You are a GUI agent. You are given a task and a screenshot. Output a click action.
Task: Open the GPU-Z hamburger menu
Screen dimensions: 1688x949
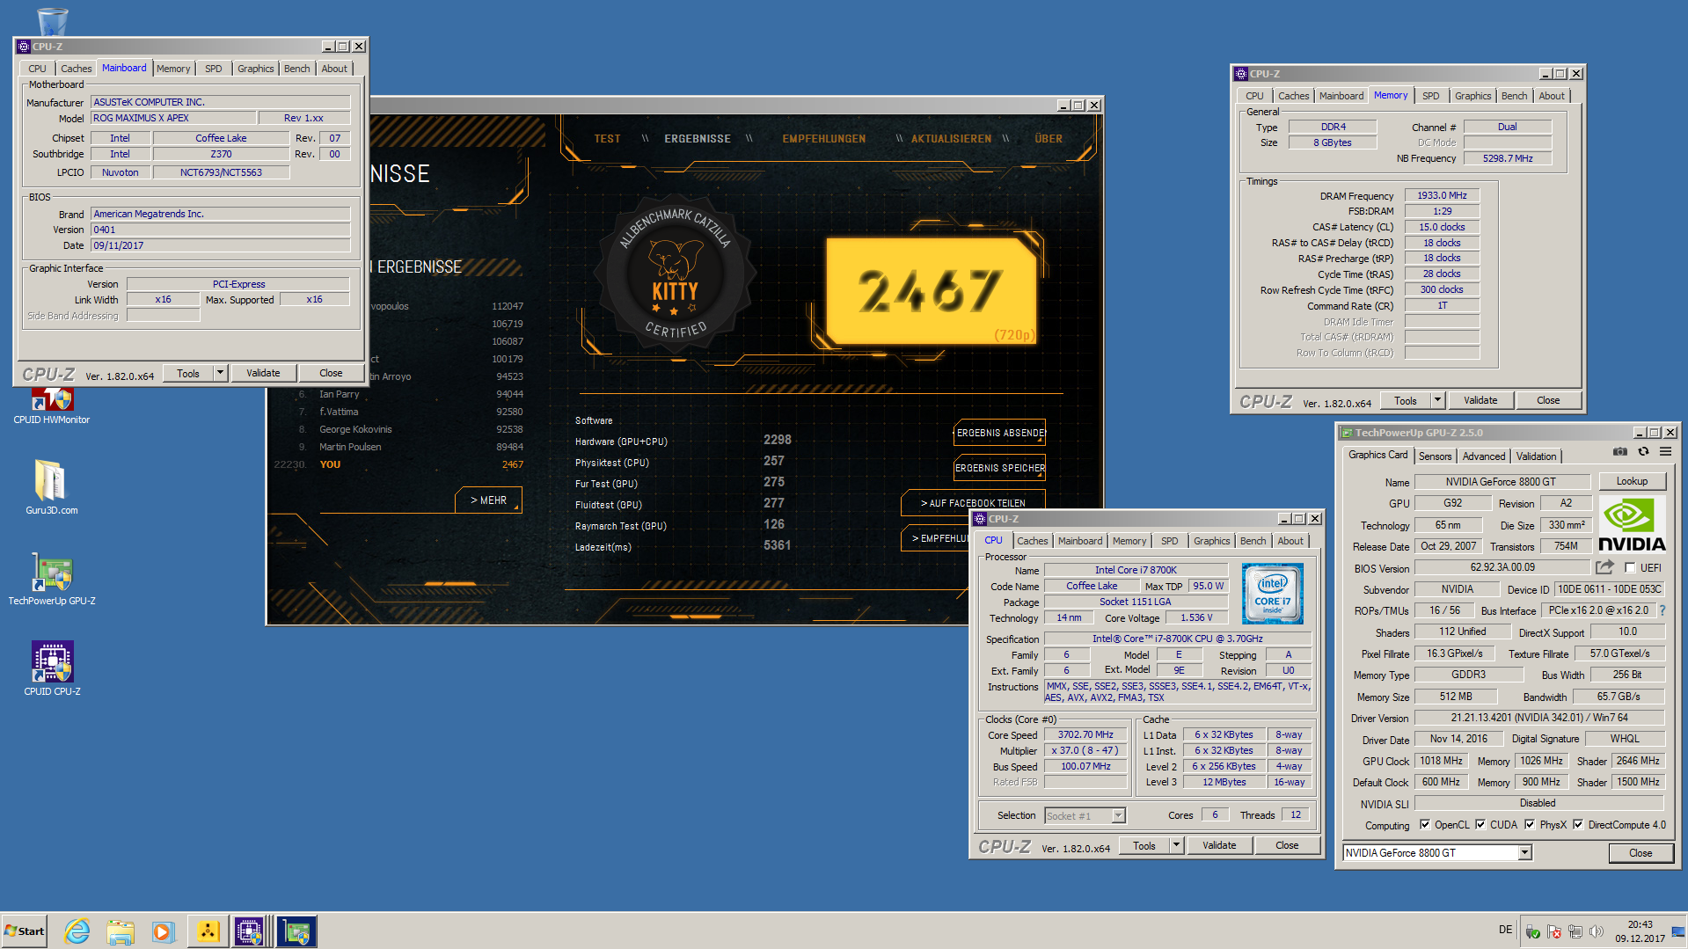coord(1665,452)
